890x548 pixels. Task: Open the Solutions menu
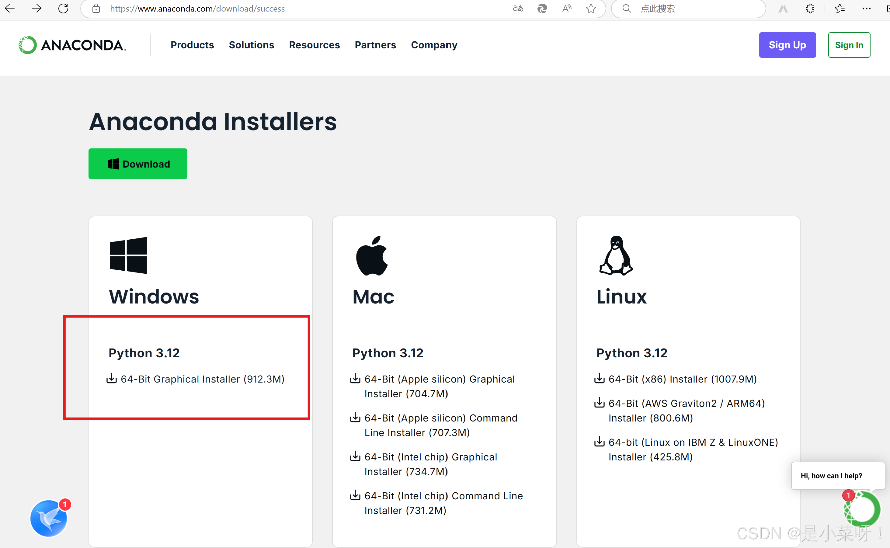tap(251, 45)
